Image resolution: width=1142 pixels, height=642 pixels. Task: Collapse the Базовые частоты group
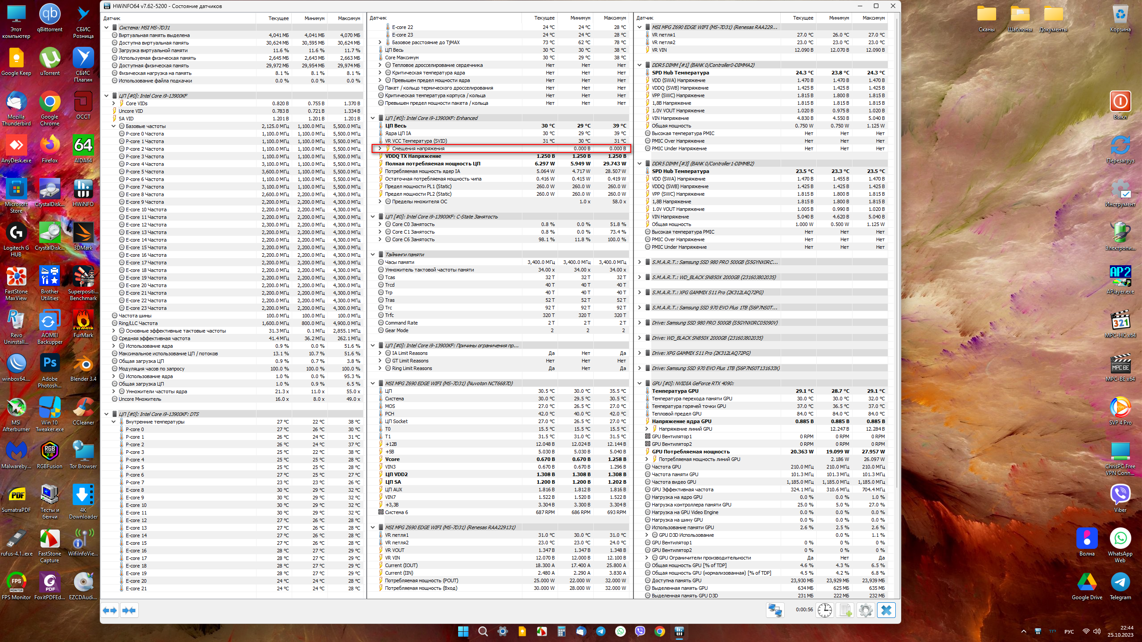114,126
